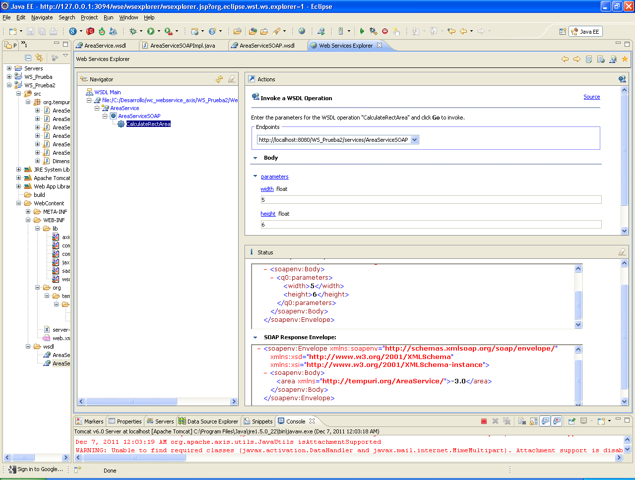635x480 pixels.
Task: Click the eraser icon in the Navigator header
Action: 232,79
